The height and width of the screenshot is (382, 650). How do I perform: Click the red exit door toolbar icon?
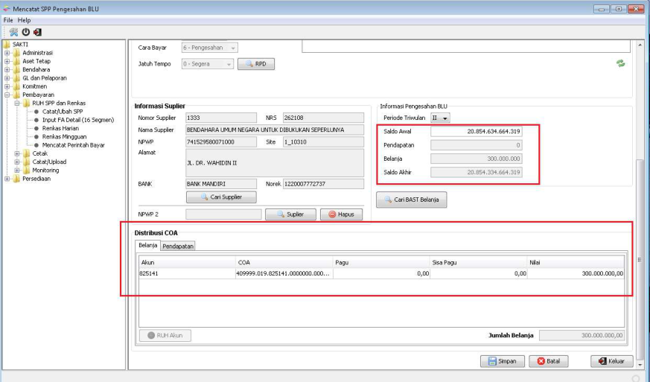pos(37,32)
